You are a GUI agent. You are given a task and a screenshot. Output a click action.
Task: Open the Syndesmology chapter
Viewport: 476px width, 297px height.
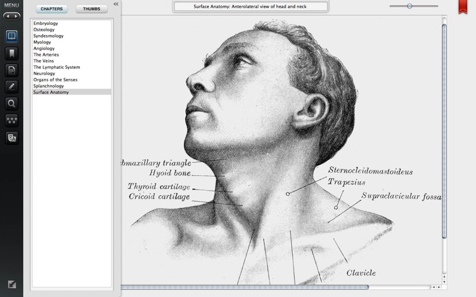point(71,36)
